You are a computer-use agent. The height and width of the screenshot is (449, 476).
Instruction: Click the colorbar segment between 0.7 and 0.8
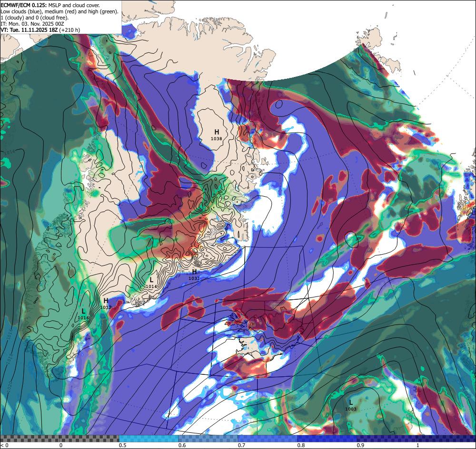pos(268,439)
